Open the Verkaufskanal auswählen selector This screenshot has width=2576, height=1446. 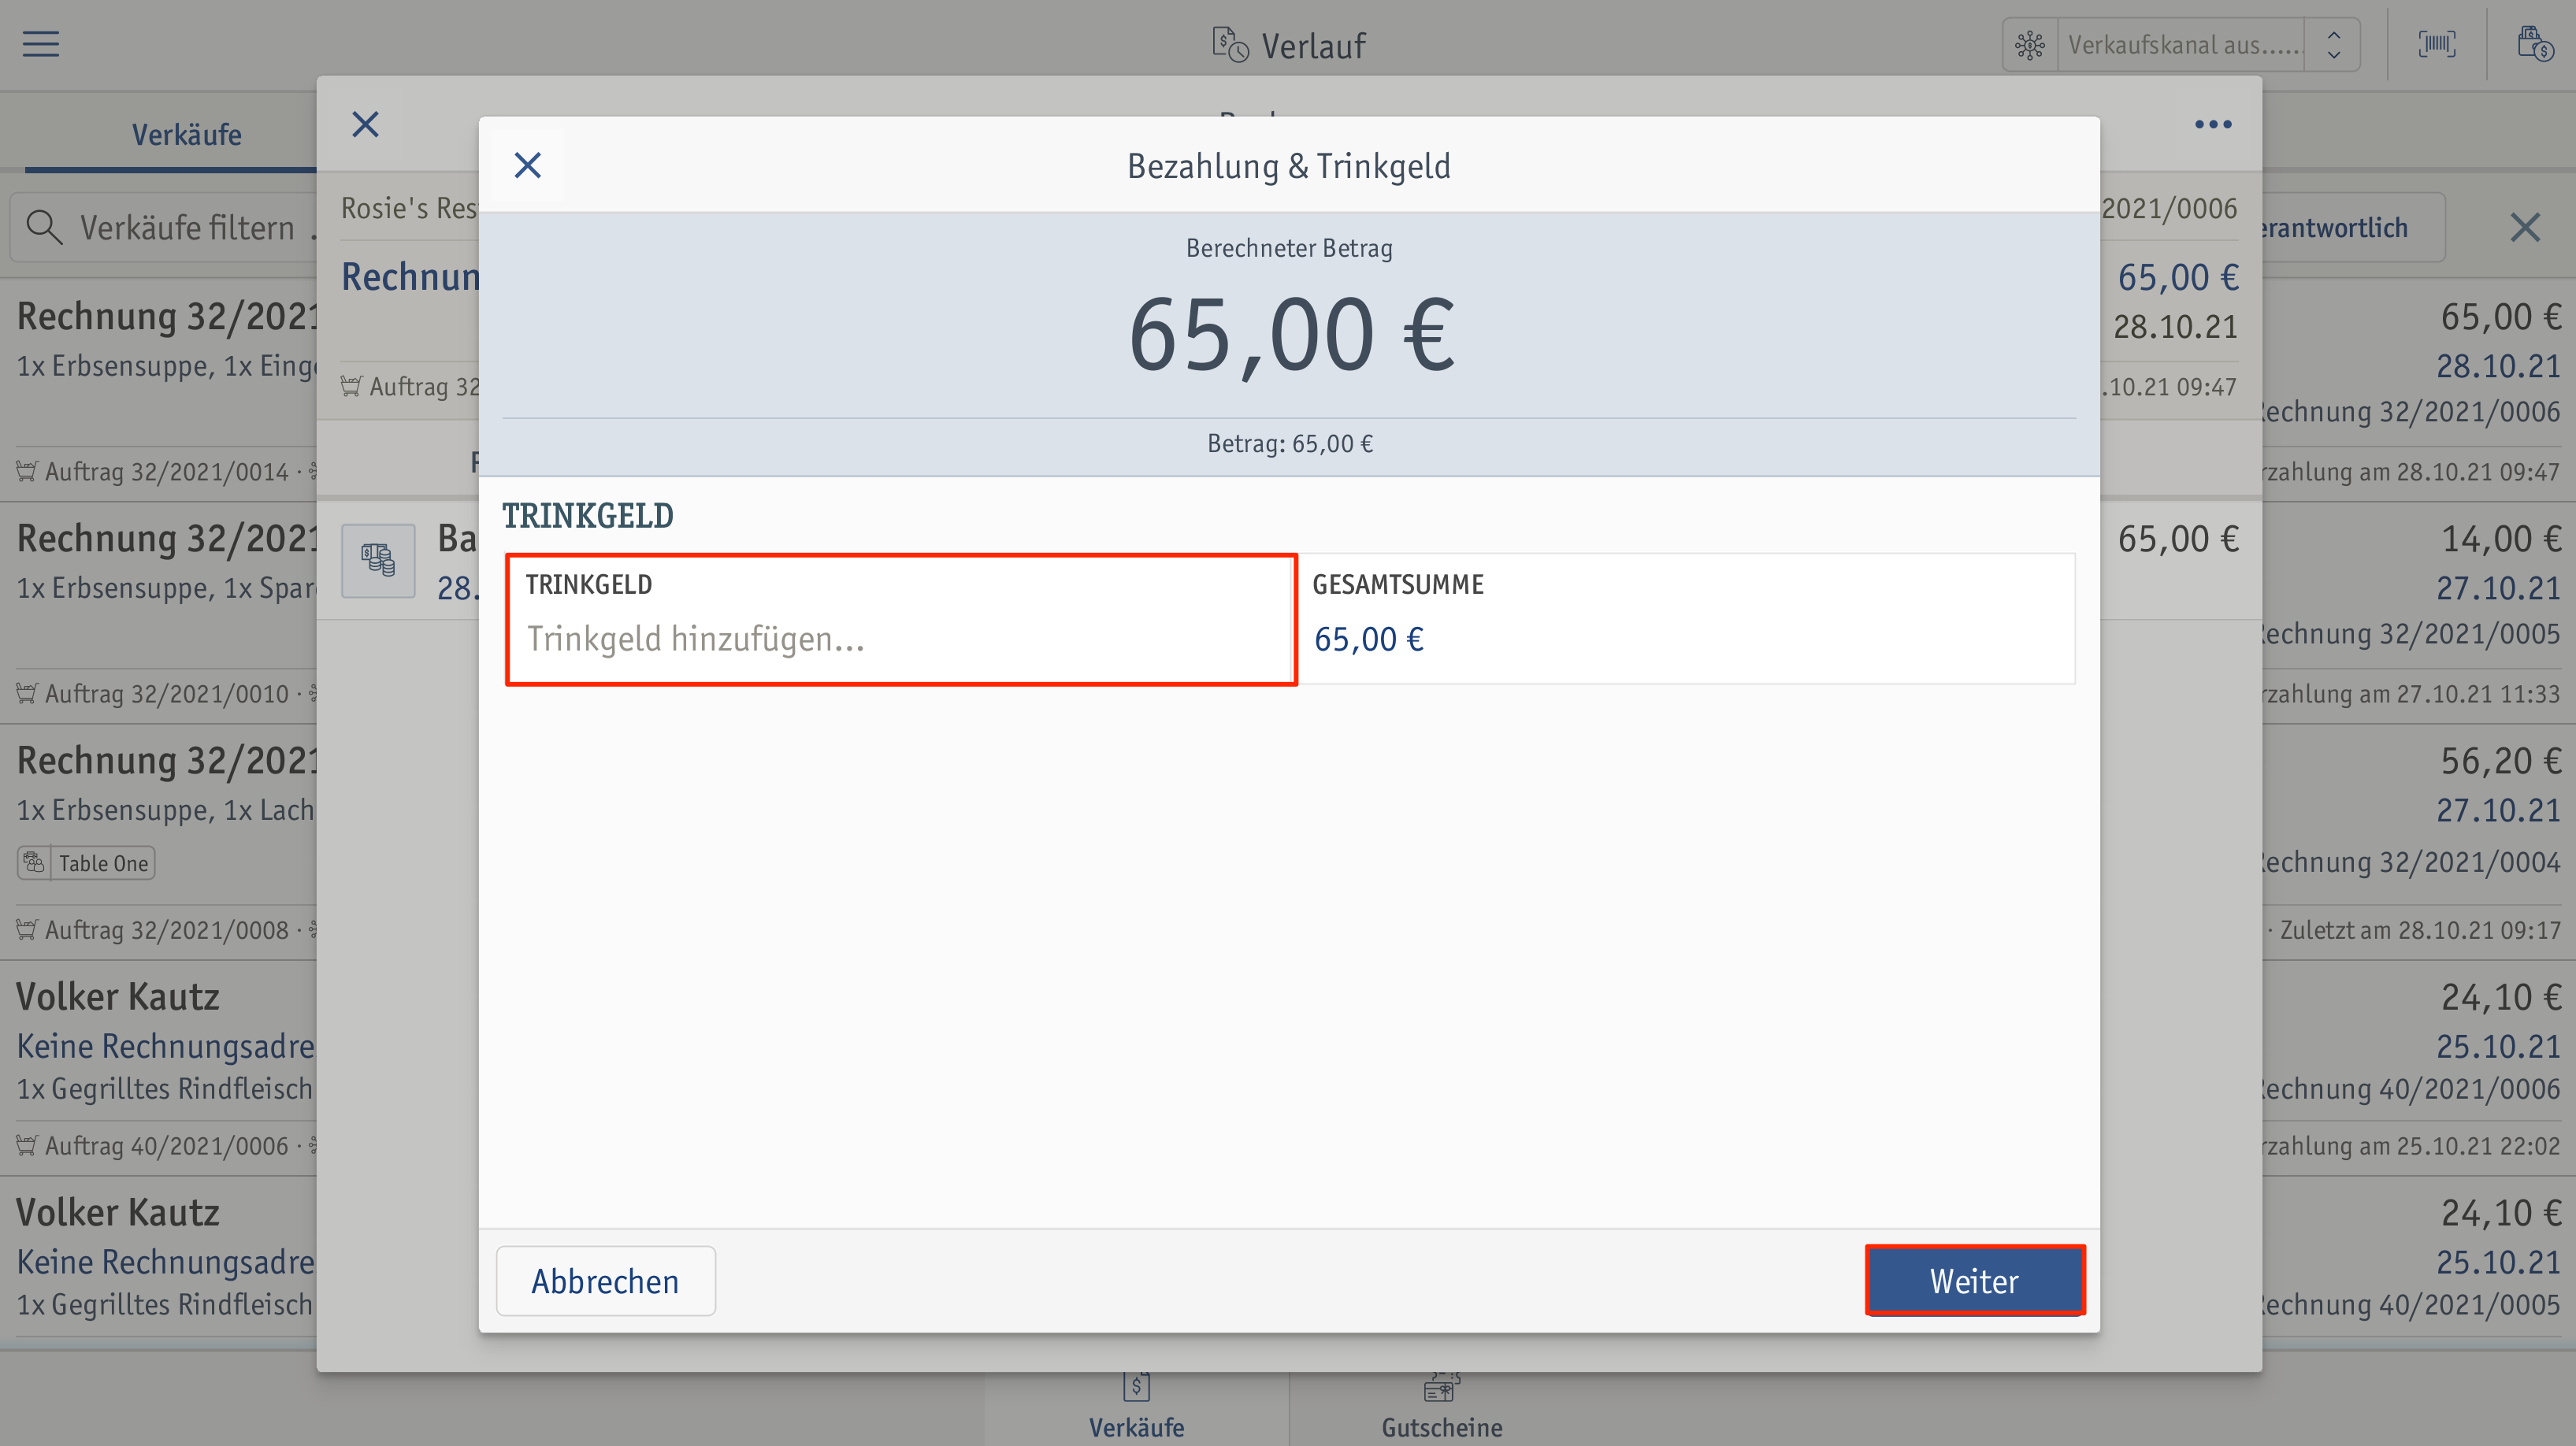coord(2181,45)
